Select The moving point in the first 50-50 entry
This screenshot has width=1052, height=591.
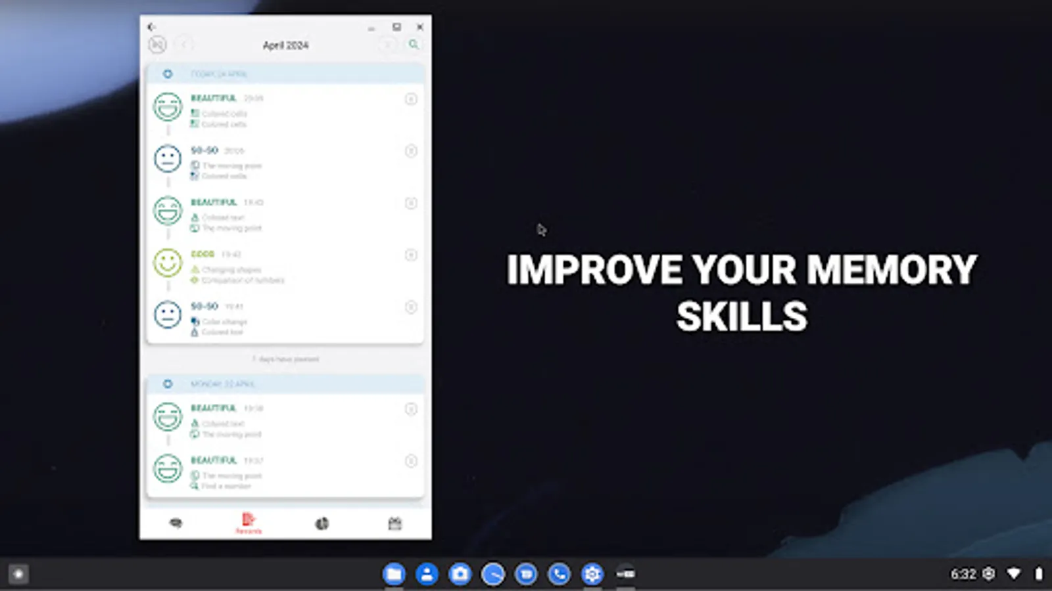pyautogui.click(x=232, y=165)
